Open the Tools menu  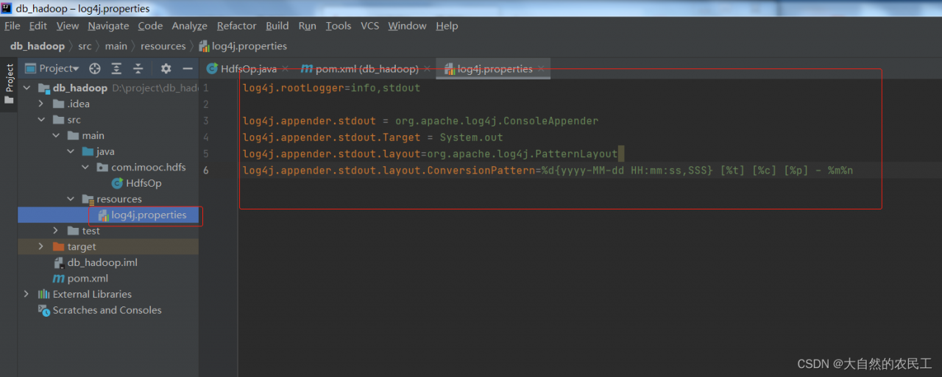(339, 26)
